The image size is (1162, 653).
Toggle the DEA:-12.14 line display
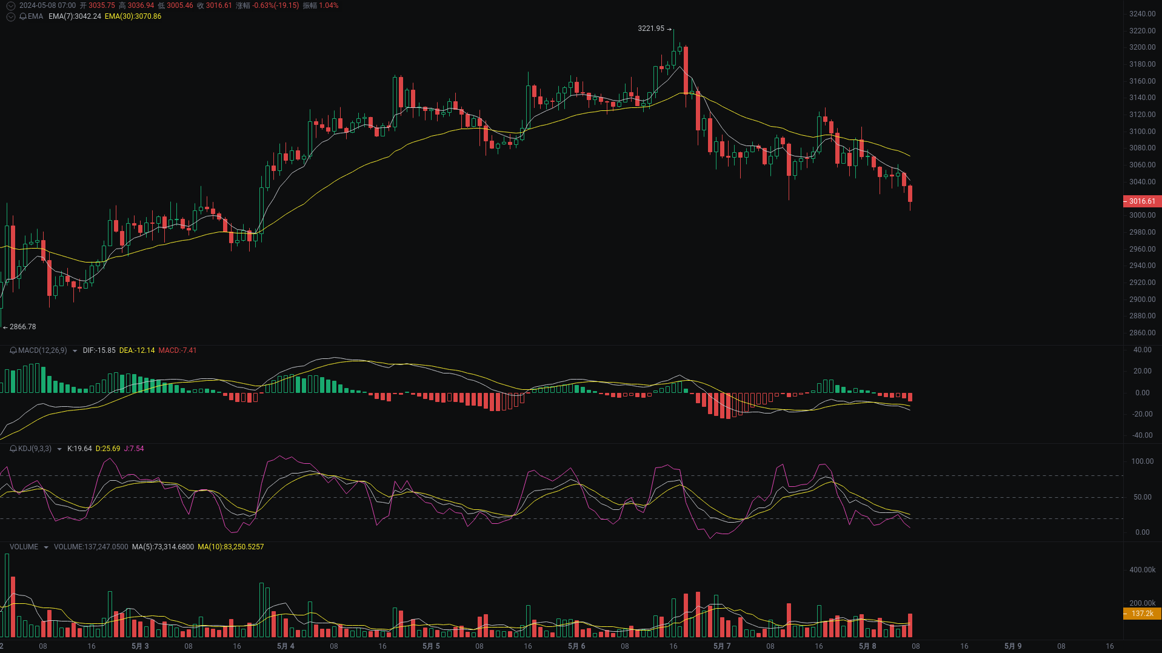[x=138, y=350]
